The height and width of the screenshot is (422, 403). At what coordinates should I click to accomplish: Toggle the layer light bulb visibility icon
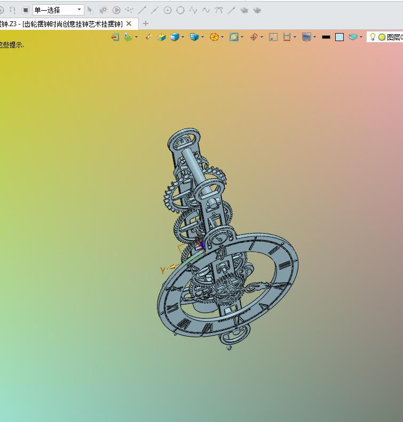click(373, 37)
